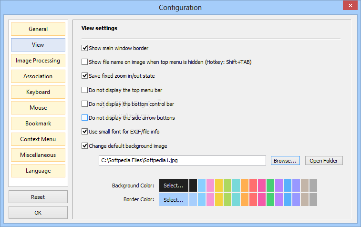Select the View tab in sidebar
361x227 pixels.
point(38,45)
